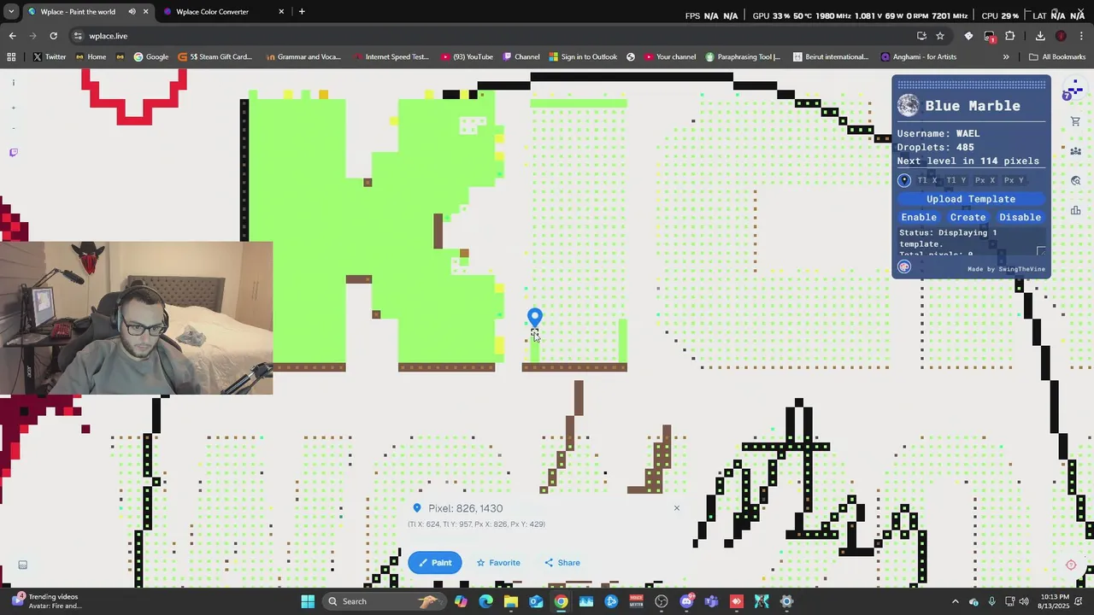Open the bookmarks apps grid icon
The height and width of the screenshot is (615, 1094).
[x=11, y=57]
